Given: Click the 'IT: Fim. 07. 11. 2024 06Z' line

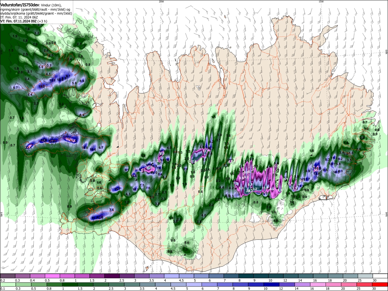Looking at the screenshot, I should point(18,17).
